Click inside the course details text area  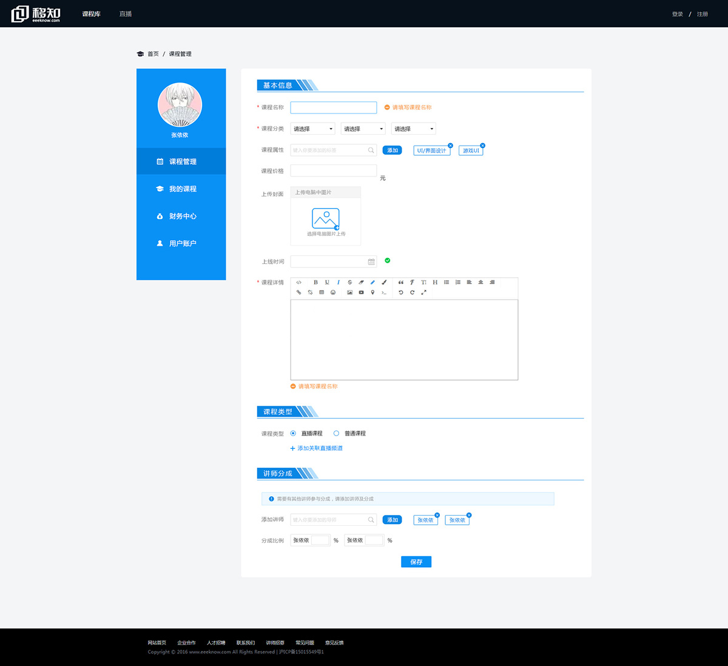click(404, 340)
